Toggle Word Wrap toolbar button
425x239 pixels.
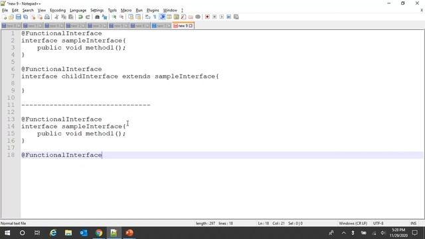pyautogui.click(x=147, y=17)
